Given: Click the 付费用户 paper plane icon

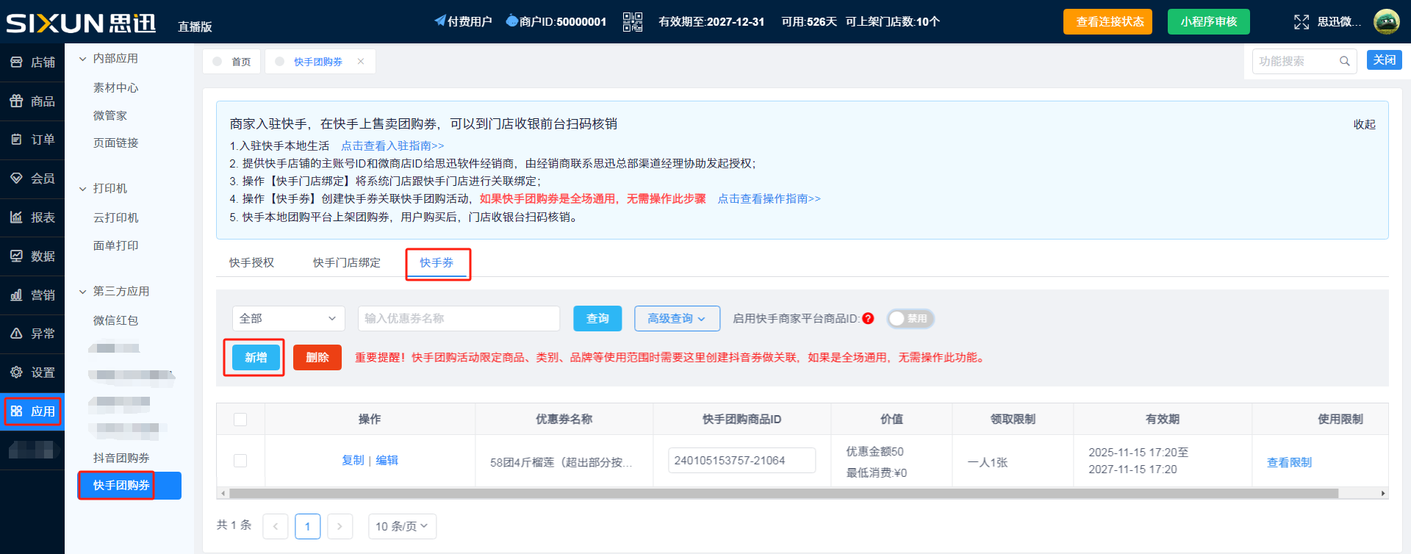Looking at the screenshot, I should click(440, 21).
